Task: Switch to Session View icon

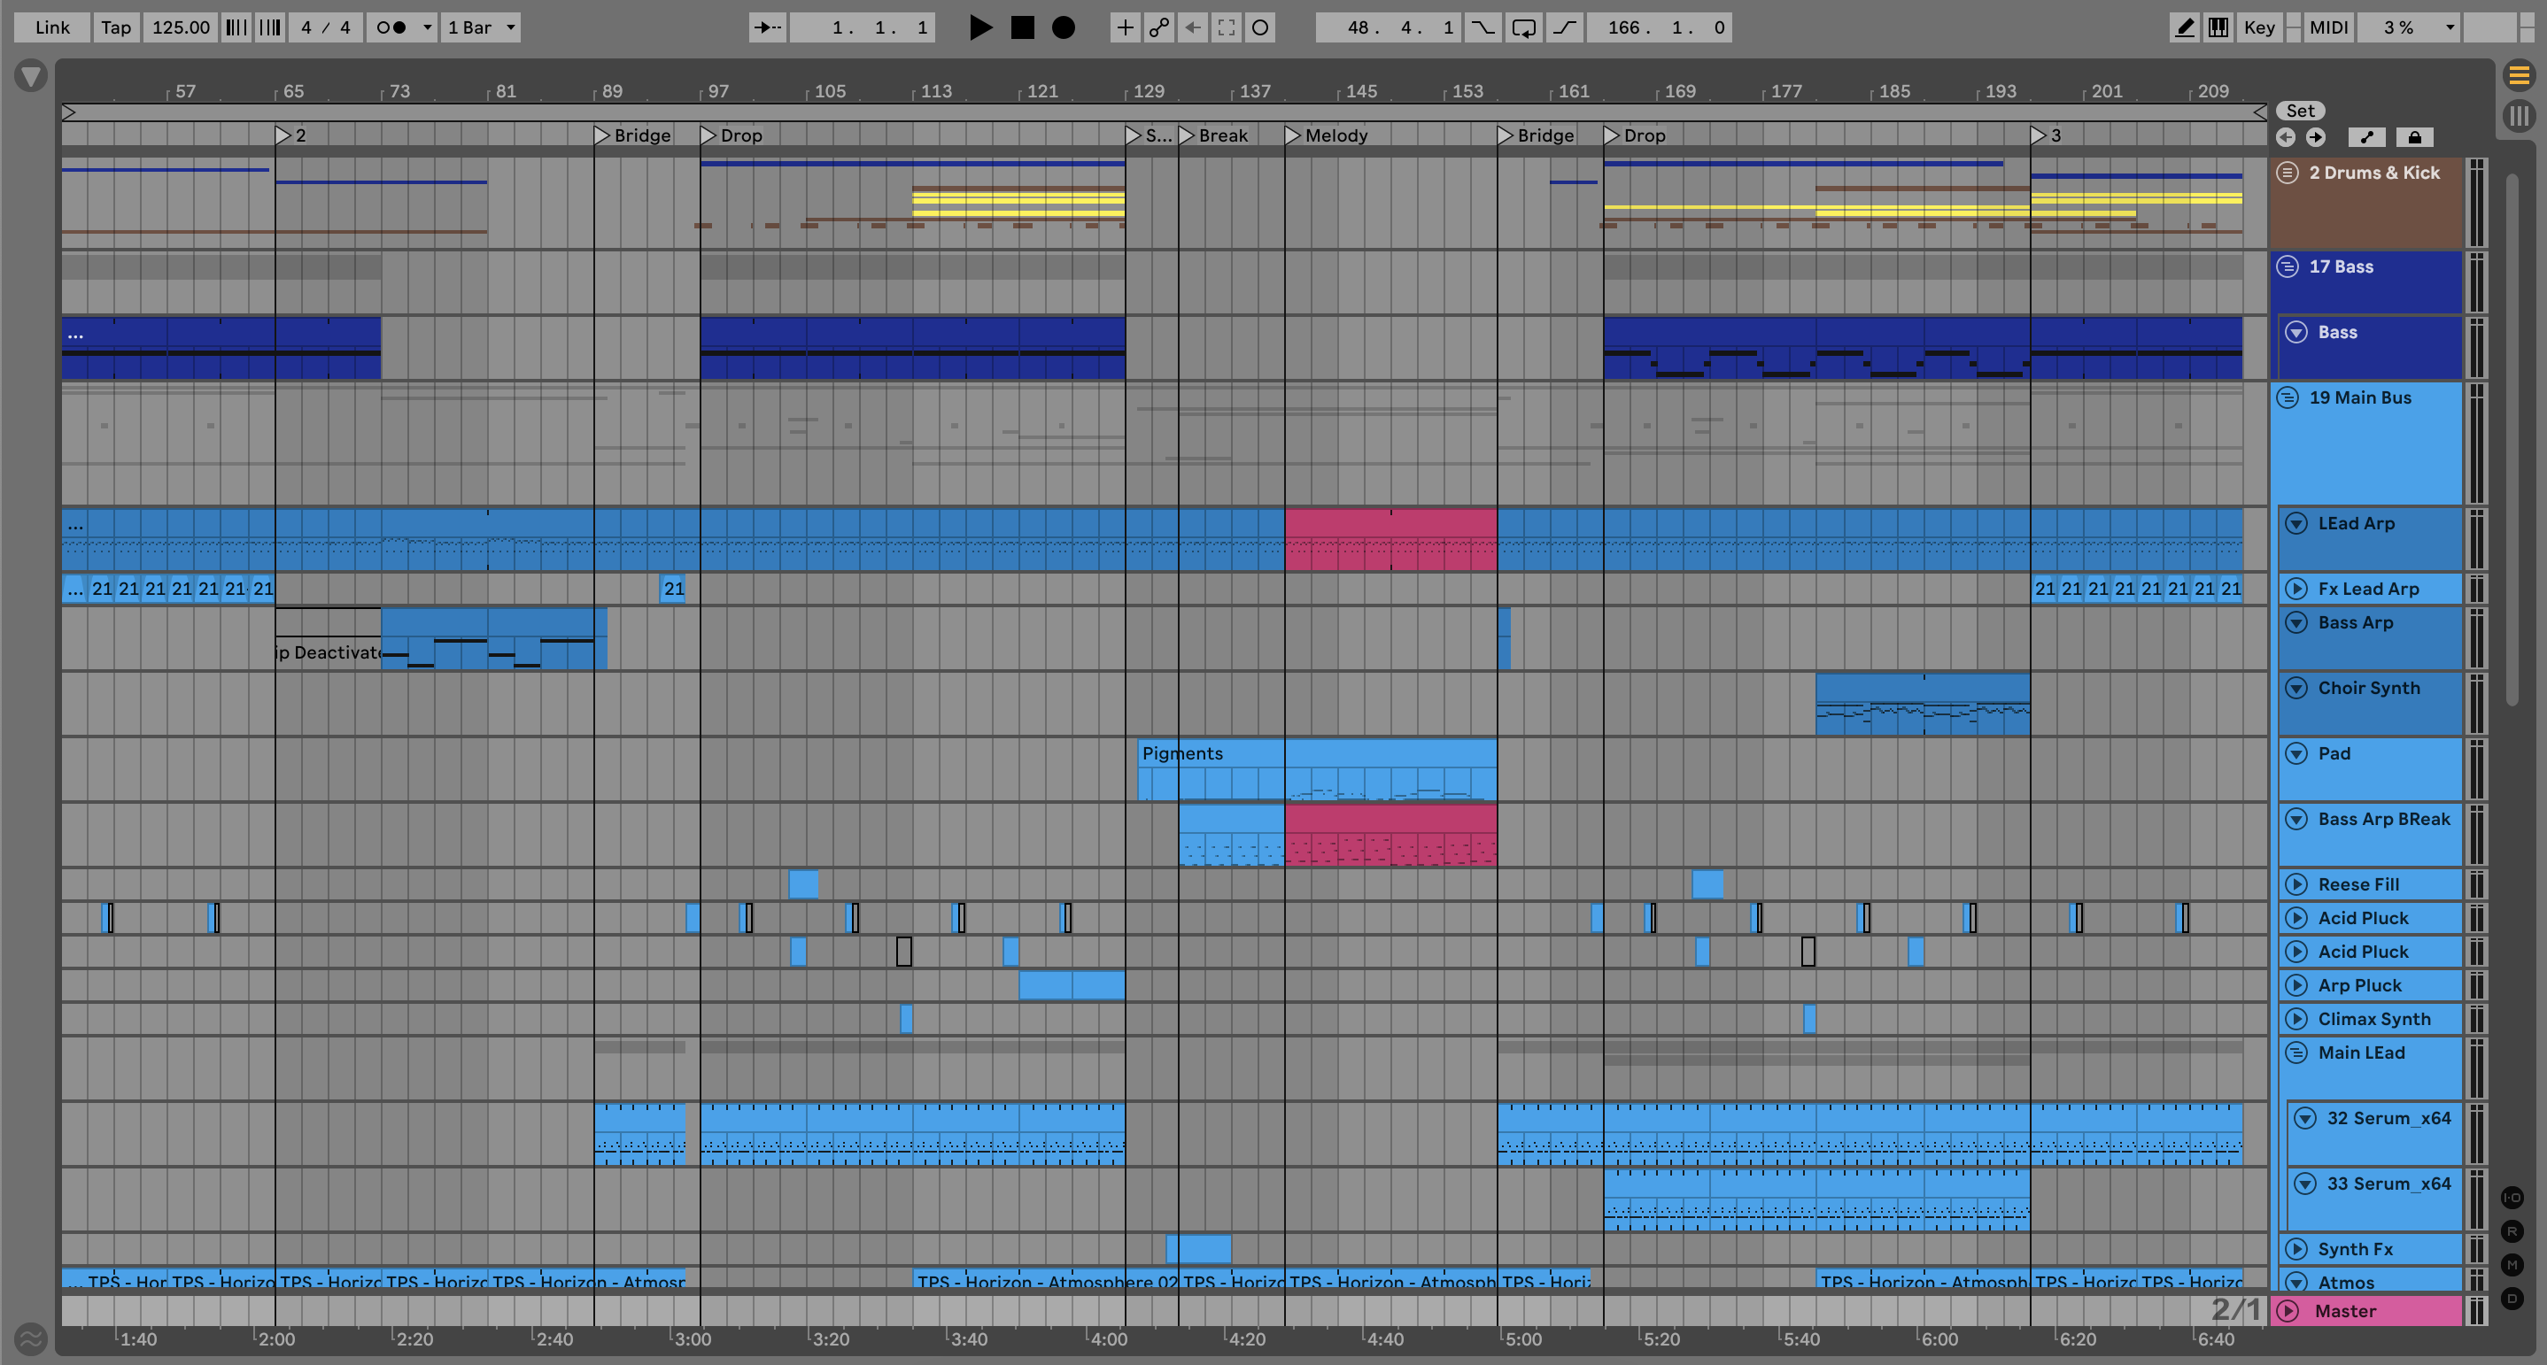Action: 2519,117
